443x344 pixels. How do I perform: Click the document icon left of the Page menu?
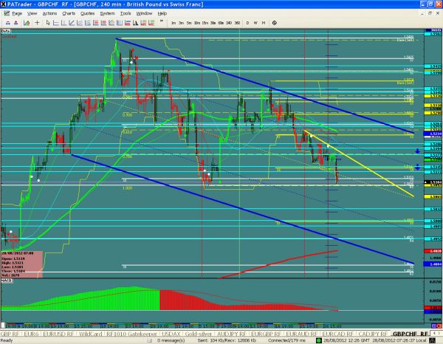pos(5,14)
